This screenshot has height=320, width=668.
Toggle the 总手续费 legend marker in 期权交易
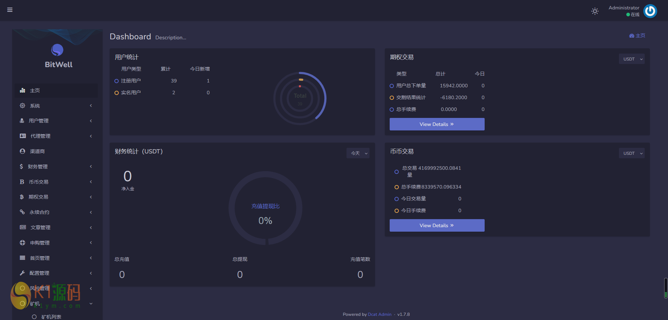pos(392,110)
